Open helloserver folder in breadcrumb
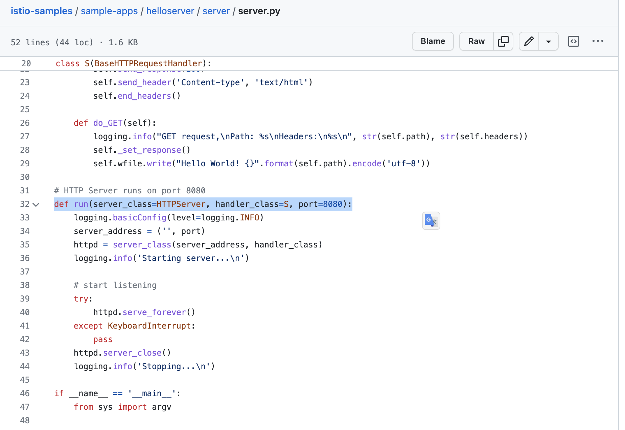Screen dimensions: 625x430 [x=170, y=11]
